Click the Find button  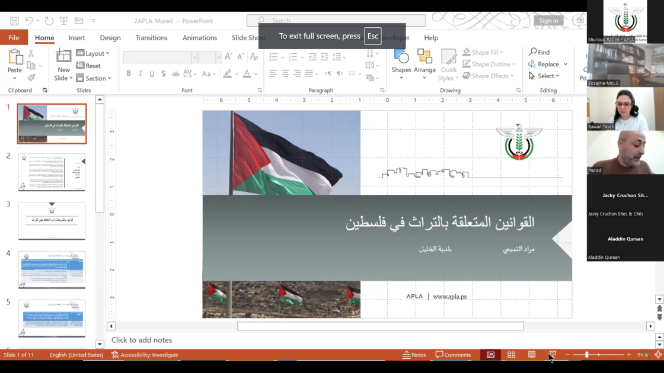539,52
